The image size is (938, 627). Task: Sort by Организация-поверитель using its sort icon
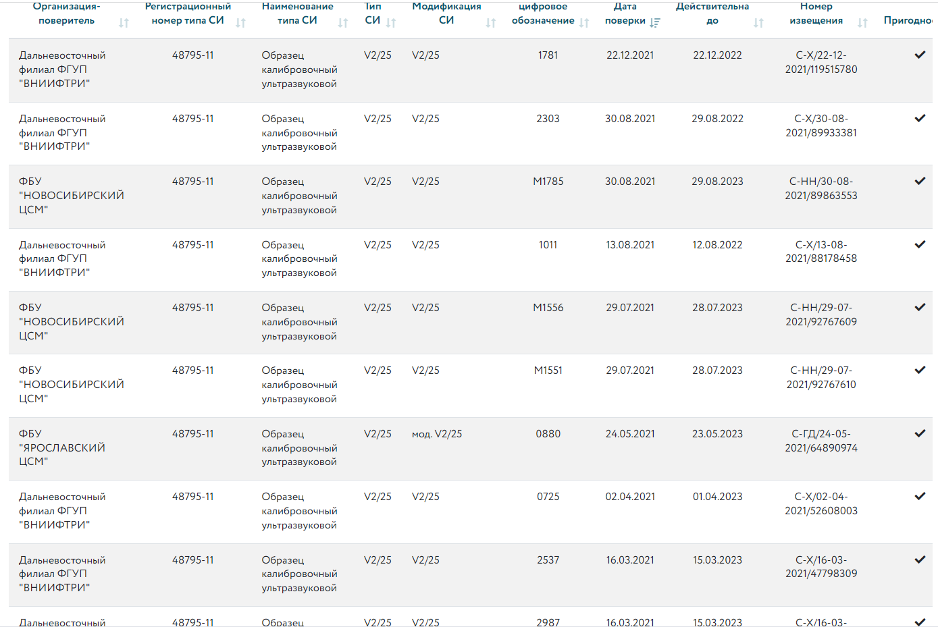[x=124, y=23]
